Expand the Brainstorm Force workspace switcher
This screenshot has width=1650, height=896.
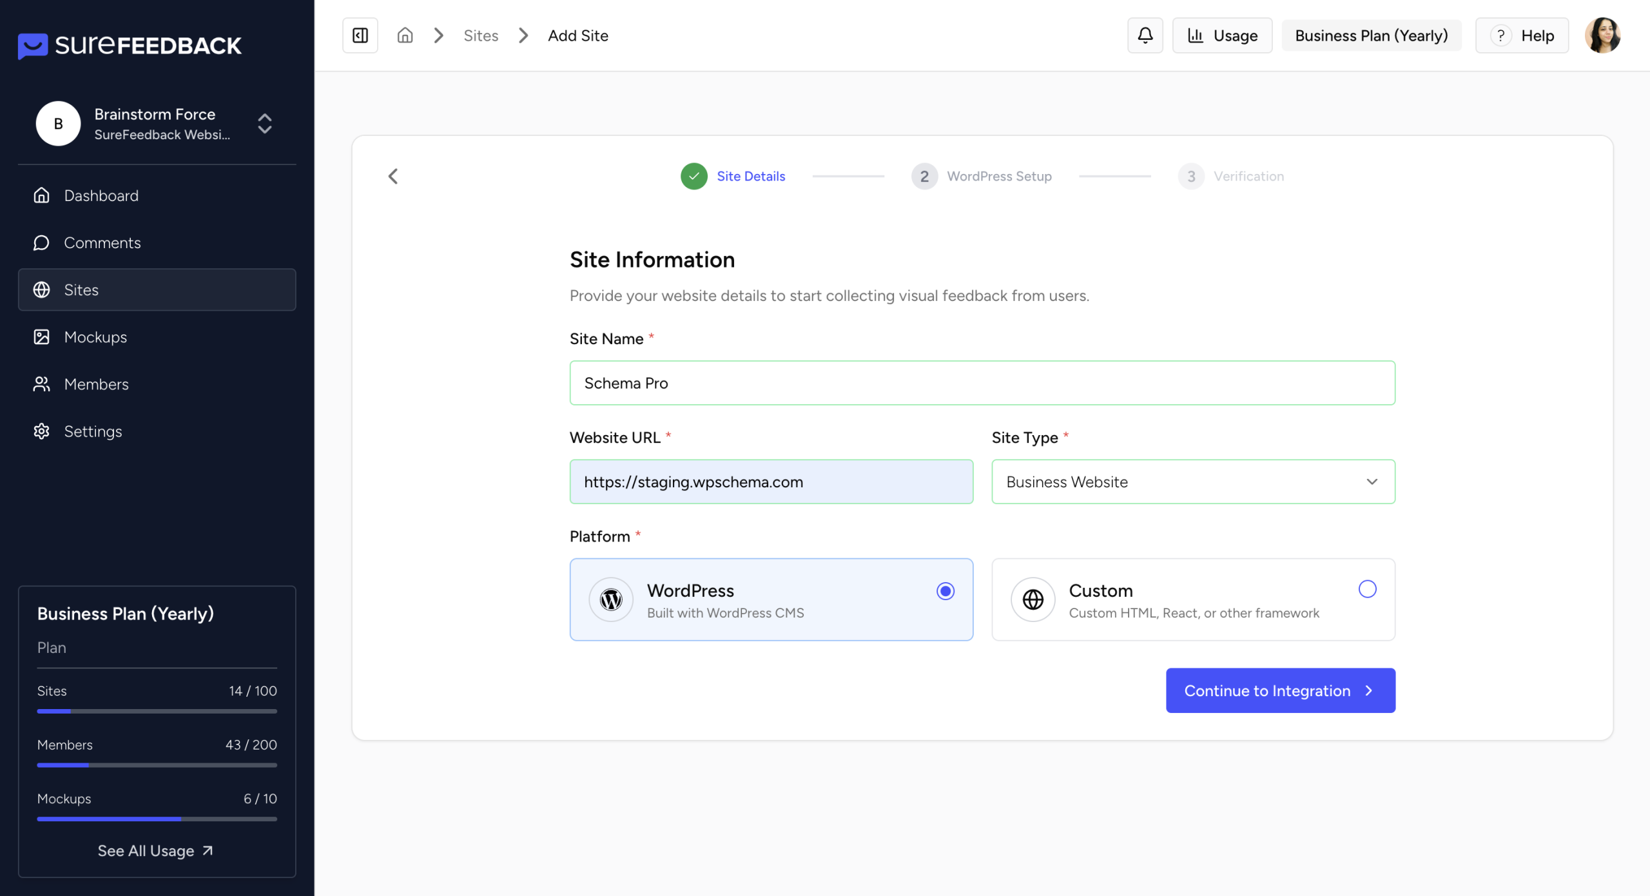click(x=264, y=123)
